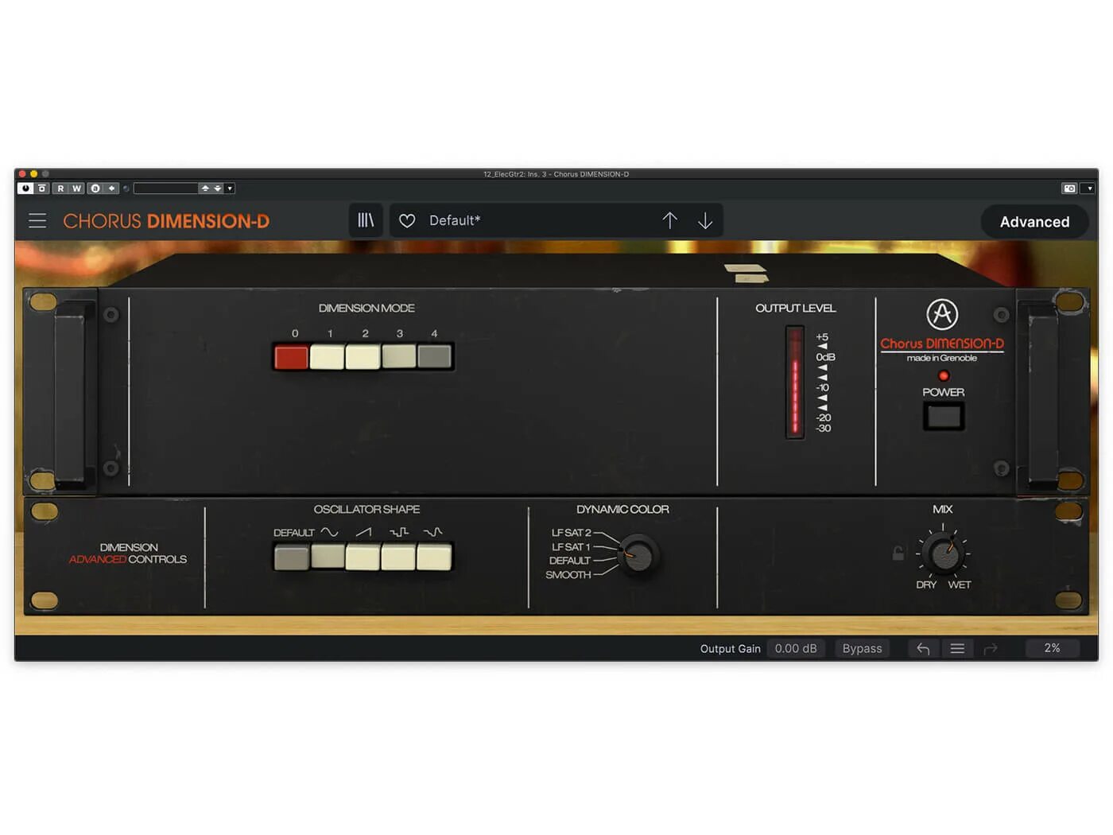Open the host functions dropdown arrow at right
1113x835 pixels.
click(1089, 188)
